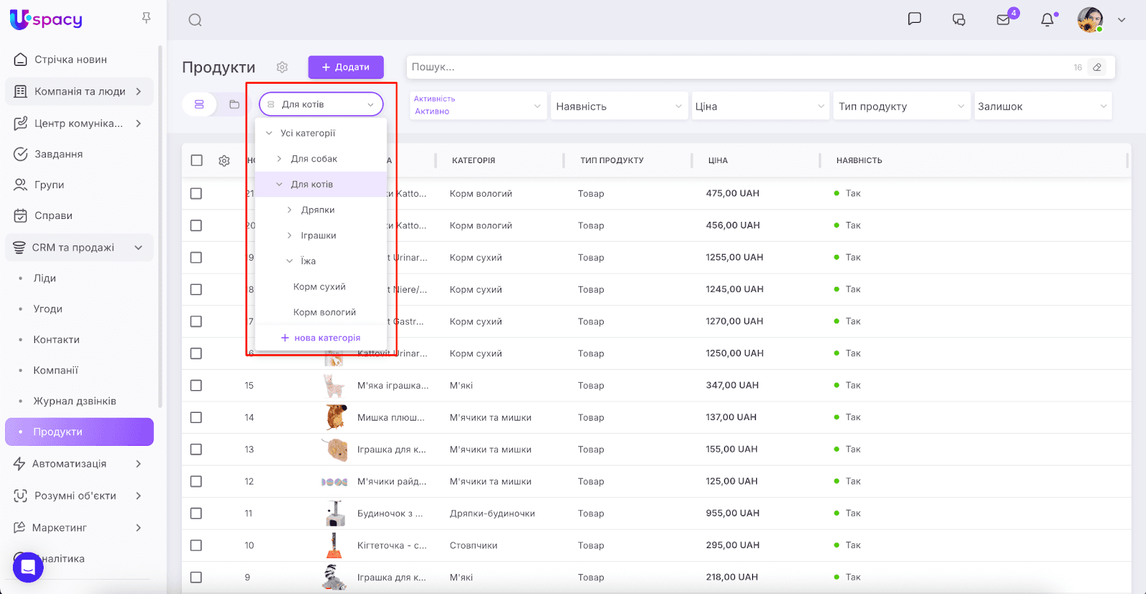Select checkbox for product number 12

click(196, 482)
